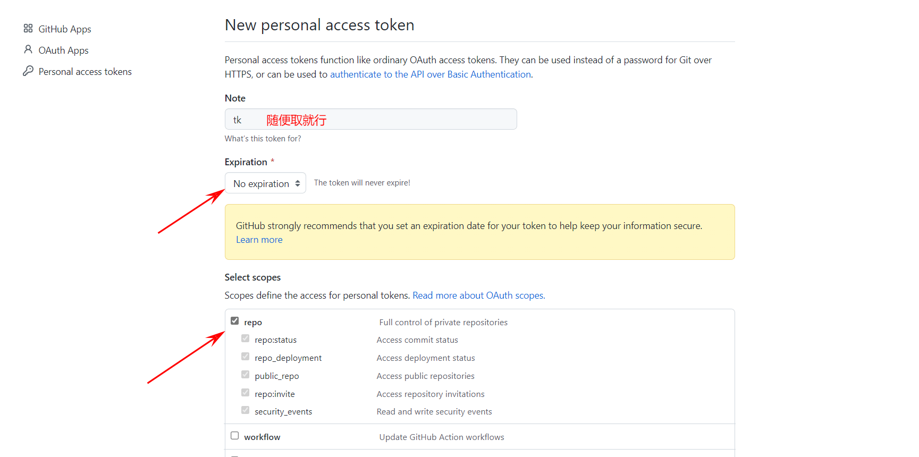The image size is (919, 457).
Task: Open the GitHub Apps section
Action: [x=65, y=28]
